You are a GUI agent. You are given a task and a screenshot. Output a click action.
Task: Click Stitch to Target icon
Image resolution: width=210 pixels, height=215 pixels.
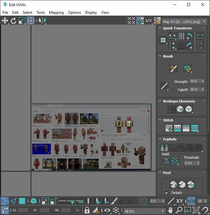point(169,128)
